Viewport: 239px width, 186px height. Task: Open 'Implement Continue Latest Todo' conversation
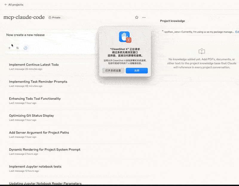pos(34,65)
